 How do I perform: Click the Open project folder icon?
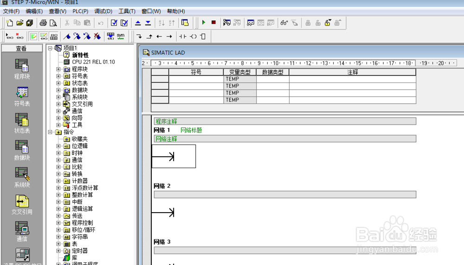coord(20,23)
